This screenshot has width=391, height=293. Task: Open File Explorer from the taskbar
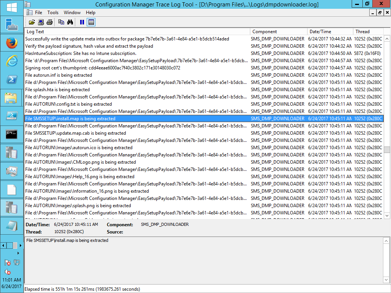click(12, 98)
